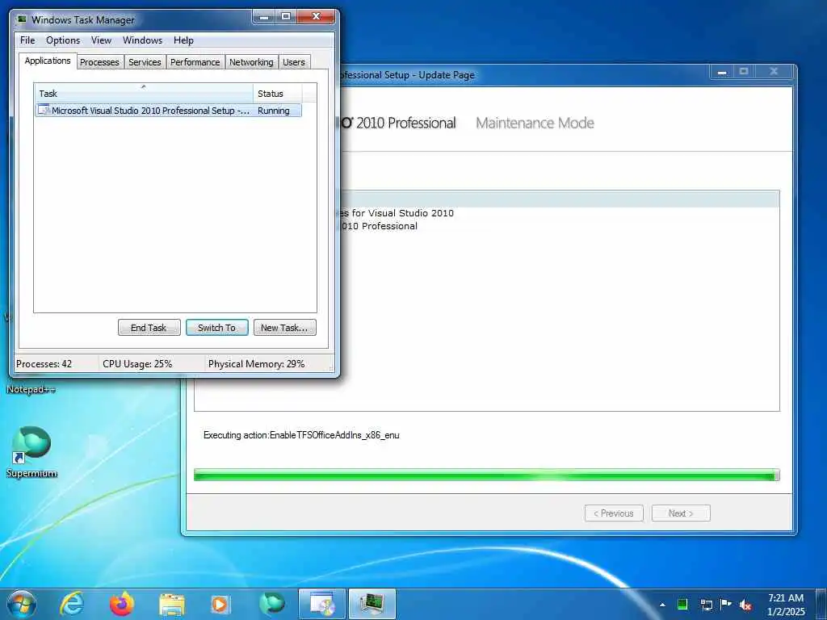This screenshot has height=620, width=827.
Task: Open the Help menu in Task Manager
Action: tap(183, 40)
